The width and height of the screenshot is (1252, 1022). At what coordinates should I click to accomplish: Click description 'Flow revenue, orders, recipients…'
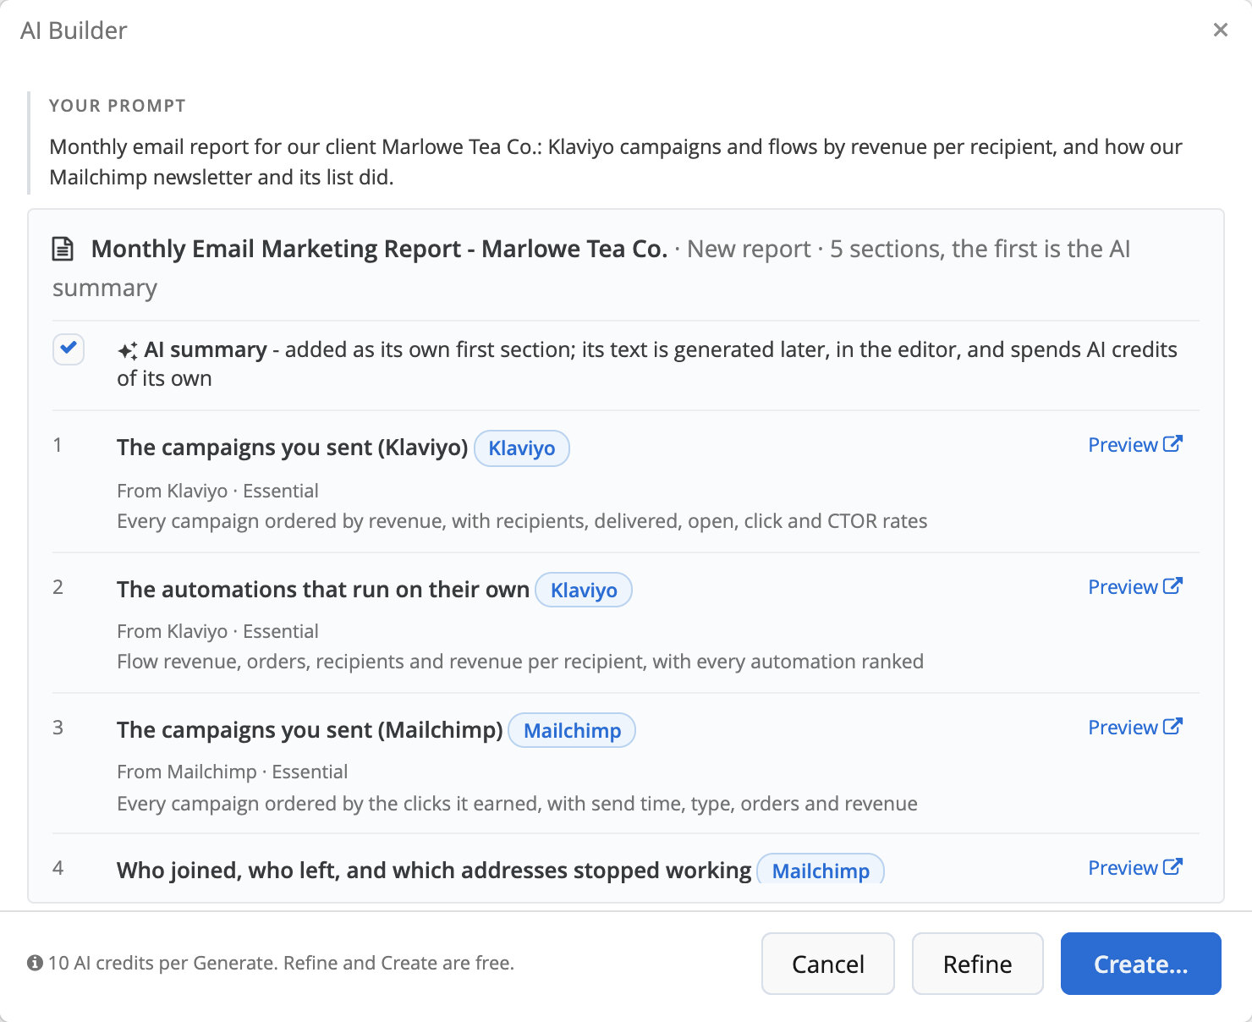[x=520, y=662]
